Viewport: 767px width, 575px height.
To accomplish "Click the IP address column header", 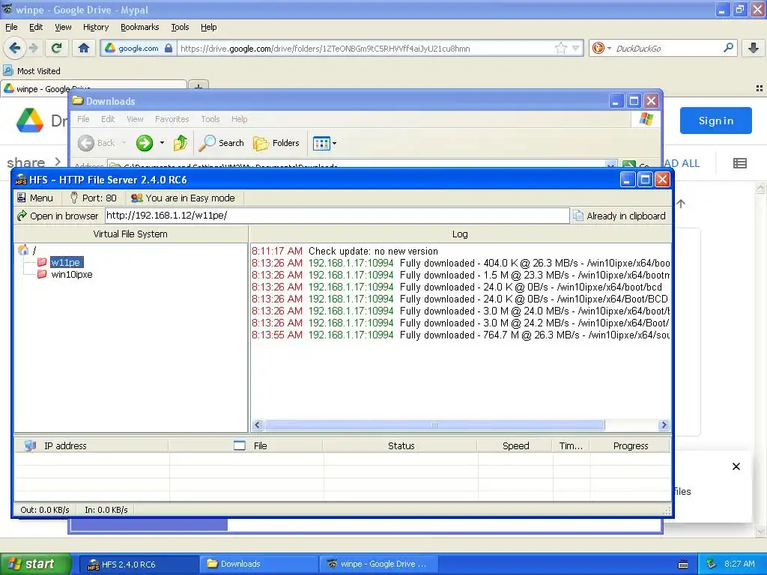I will pos(91,446).
